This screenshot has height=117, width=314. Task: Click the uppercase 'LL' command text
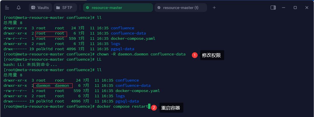[99, 60]
